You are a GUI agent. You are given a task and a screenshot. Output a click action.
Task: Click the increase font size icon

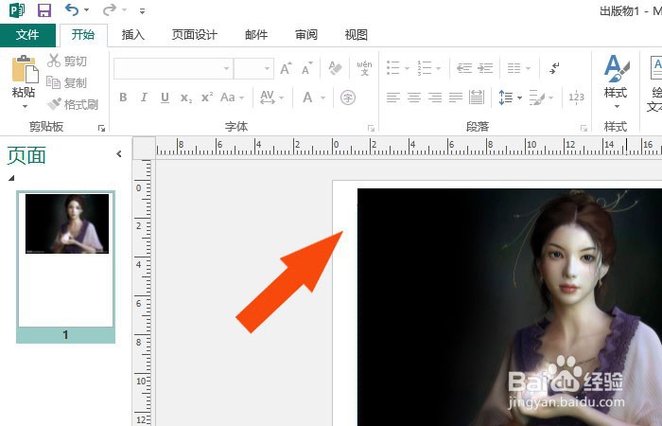coord(286,68)
